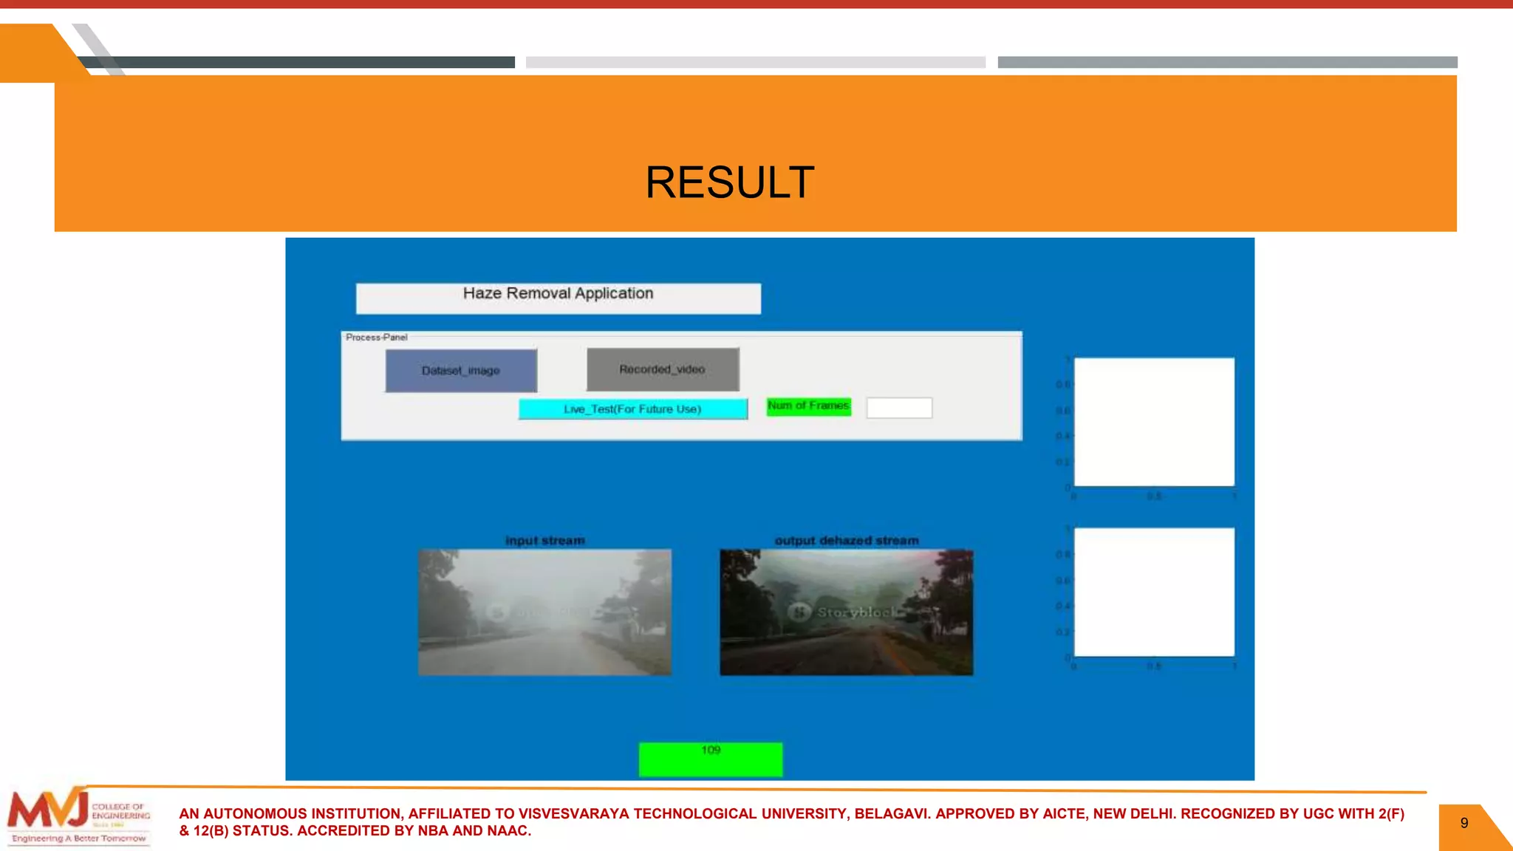1513x851 pixels.
Task: Click the lower empty white plot axes
Action: click(1153, 592)
